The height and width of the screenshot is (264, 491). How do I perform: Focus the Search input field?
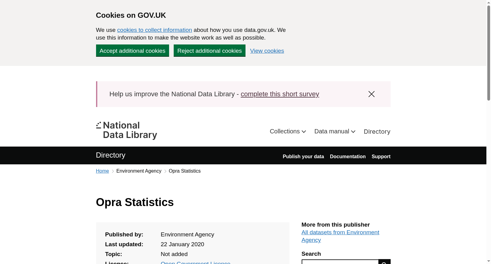pyautogui.click(x=340, y=262)
